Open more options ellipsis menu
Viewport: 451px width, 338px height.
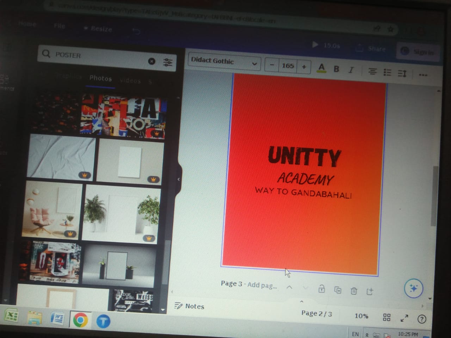(423, 75)
